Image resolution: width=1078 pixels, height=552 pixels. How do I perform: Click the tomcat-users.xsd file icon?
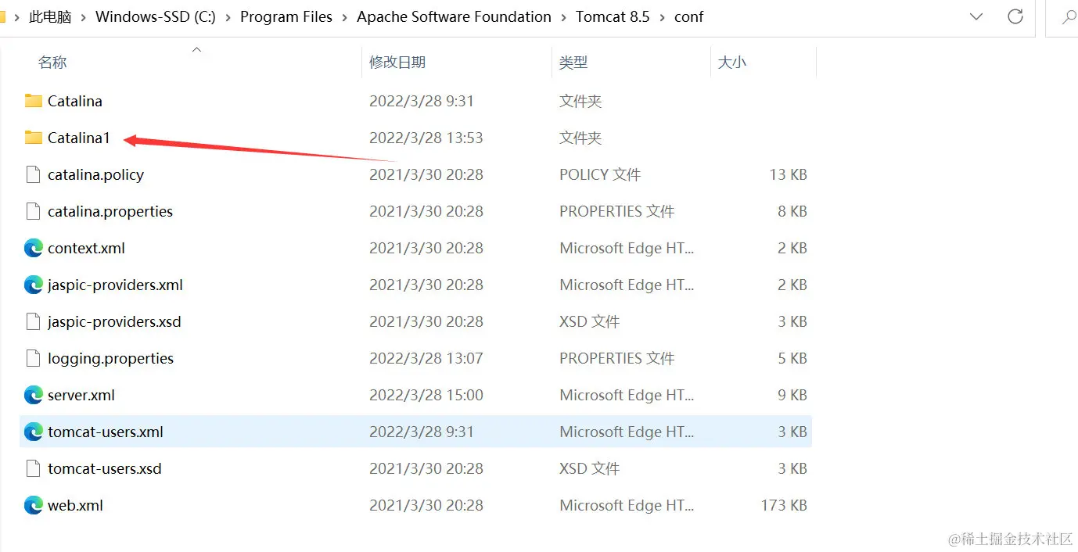click(33, 468)
